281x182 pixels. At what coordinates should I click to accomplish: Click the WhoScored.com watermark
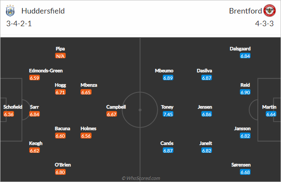tap(141, 178)
